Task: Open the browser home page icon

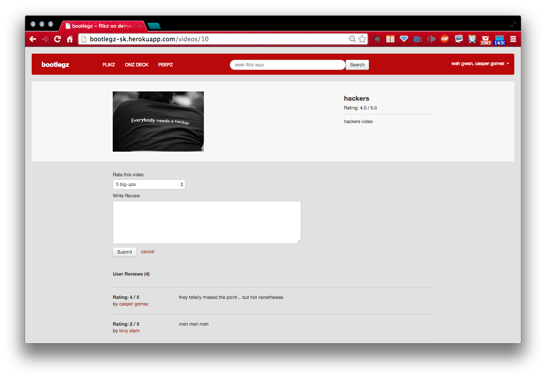Action: [70, 39]
